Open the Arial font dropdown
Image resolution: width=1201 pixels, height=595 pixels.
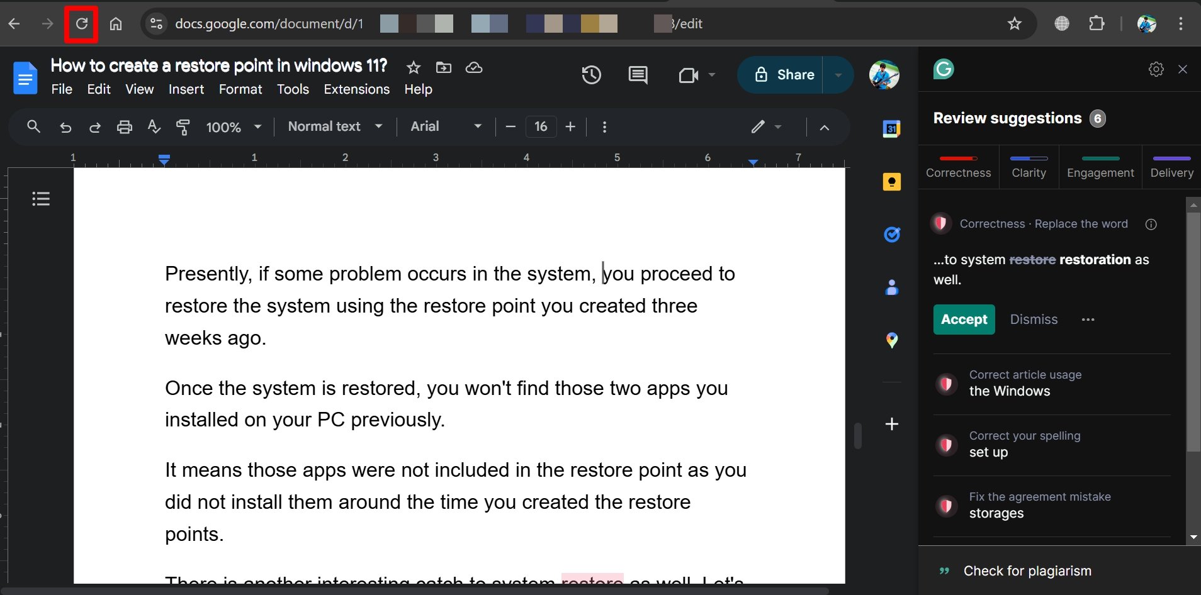point(446,126)
